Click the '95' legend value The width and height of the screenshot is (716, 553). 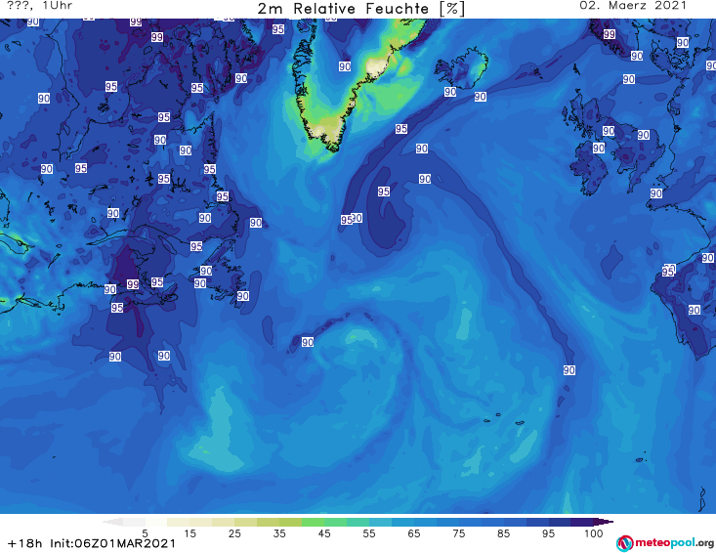548,533
